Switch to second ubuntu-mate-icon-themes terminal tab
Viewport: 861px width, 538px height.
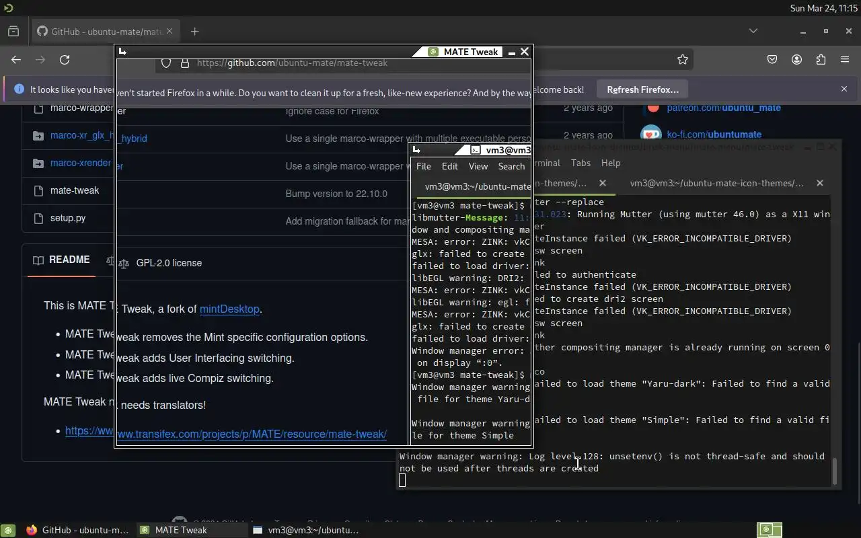click(x=717, y=183)
